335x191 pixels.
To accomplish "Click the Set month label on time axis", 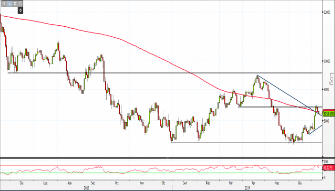I will (93, 182).
